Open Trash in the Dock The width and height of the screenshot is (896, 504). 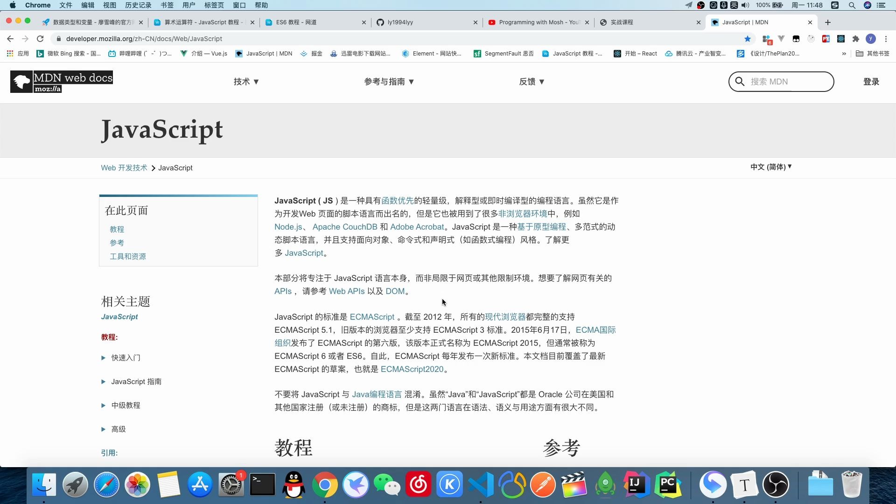coord(851,485)
